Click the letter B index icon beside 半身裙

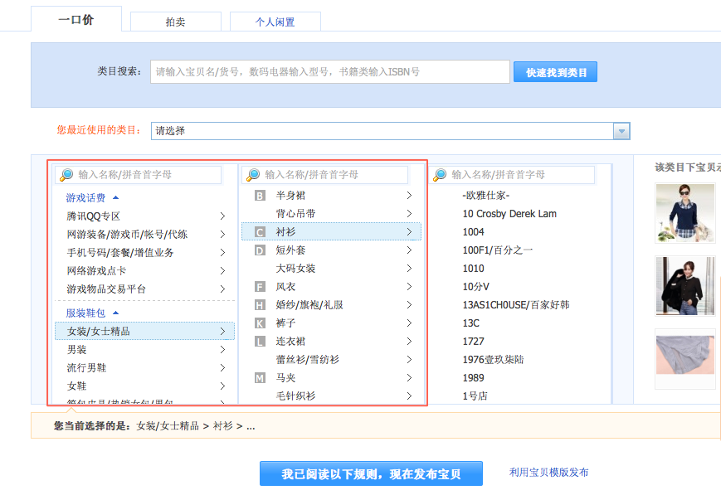[x=260, y=196]
